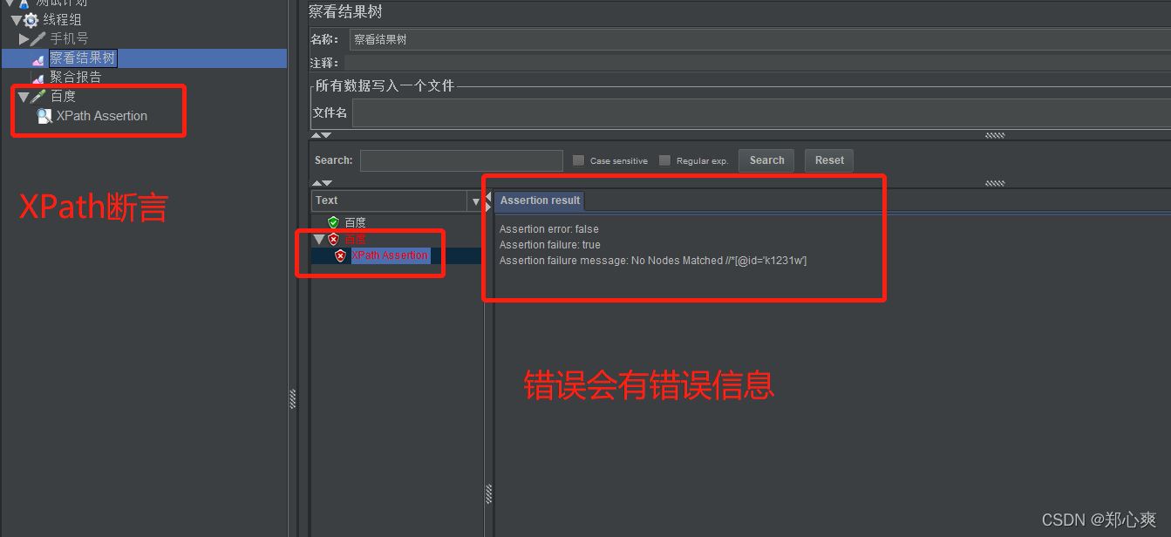This screenshot has height=537, width=1171.
Task: Click the collapse arrows above the Search row
Action: pos(322,135)
